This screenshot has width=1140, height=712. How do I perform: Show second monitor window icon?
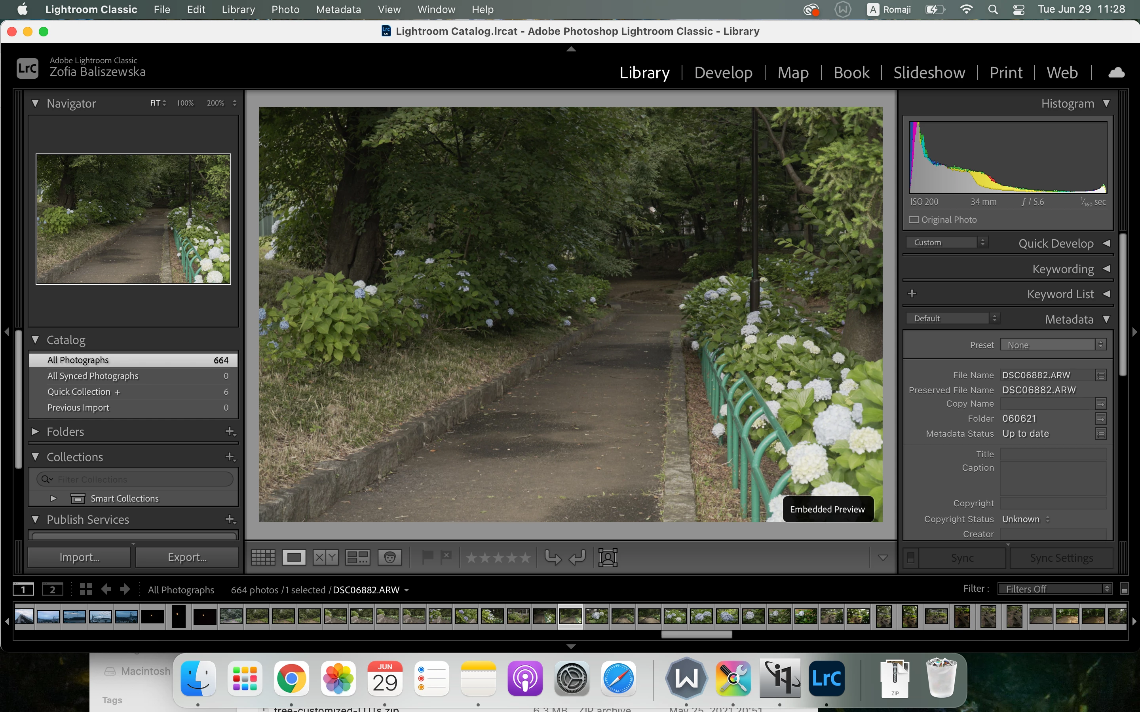pos(52,589)
